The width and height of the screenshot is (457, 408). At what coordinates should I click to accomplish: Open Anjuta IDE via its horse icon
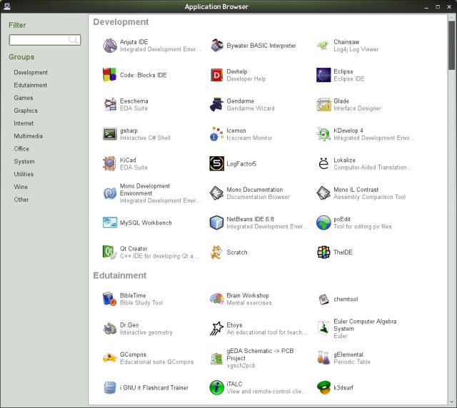110,46
